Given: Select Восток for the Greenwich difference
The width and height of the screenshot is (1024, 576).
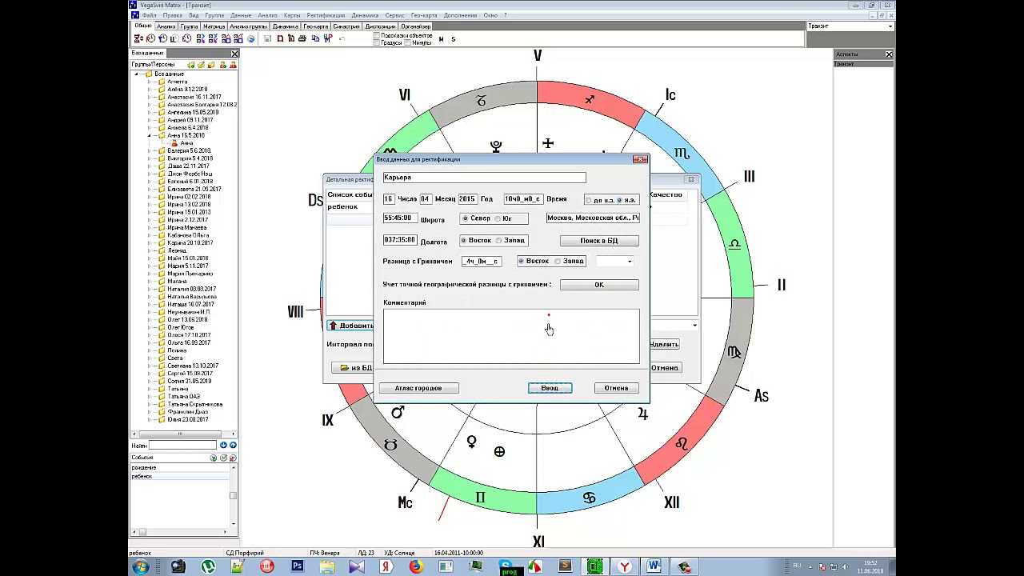Looking at the screenshot, I should (x=521, y=261).
